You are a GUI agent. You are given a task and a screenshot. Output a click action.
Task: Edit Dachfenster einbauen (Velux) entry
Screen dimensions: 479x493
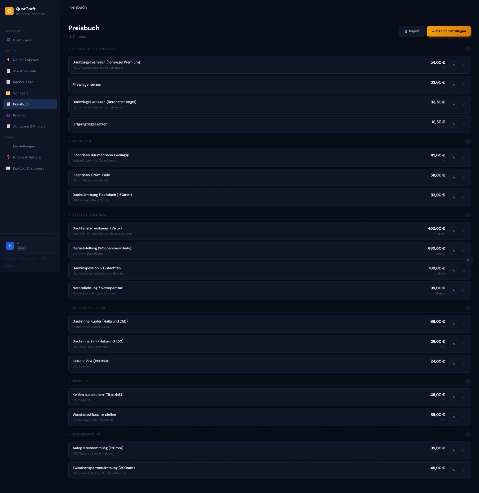[454, 231]
